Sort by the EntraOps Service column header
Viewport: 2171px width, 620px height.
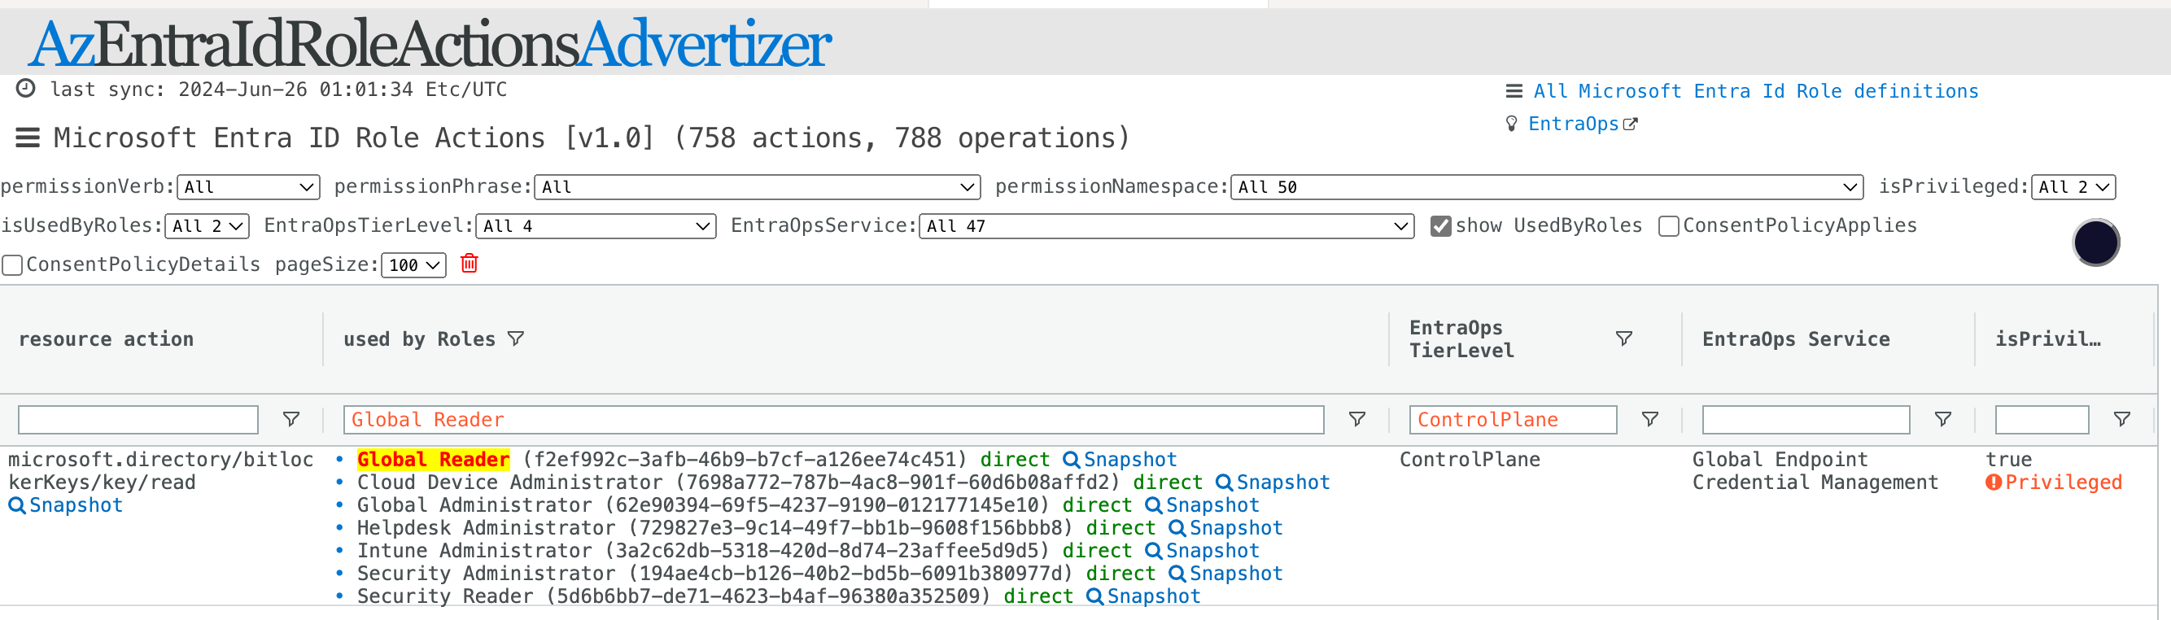click(1796, 338)
